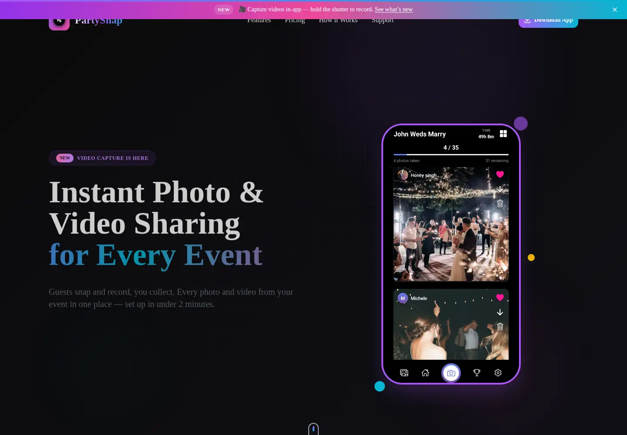
Task: Click the photo count progress bar
Action: tap(451, 154)
